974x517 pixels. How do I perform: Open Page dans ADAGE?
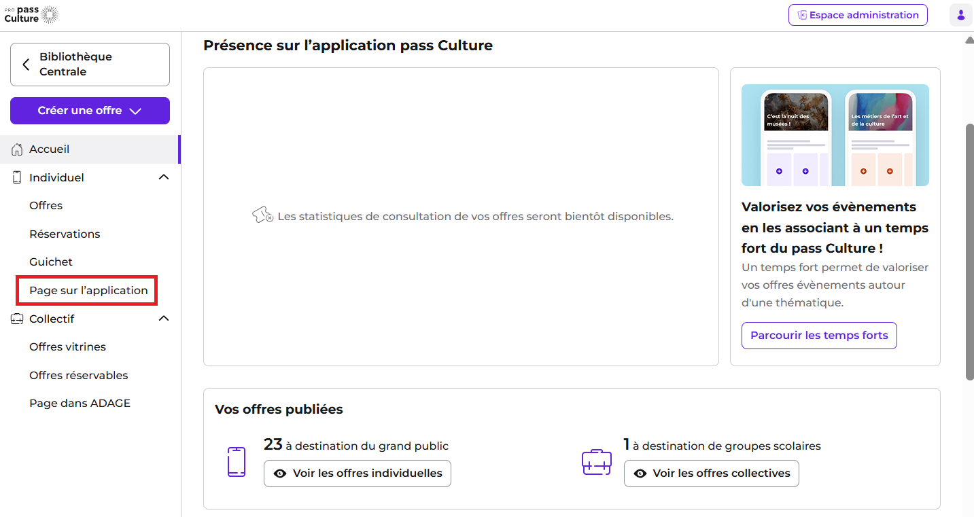click(x=80, y=404)
